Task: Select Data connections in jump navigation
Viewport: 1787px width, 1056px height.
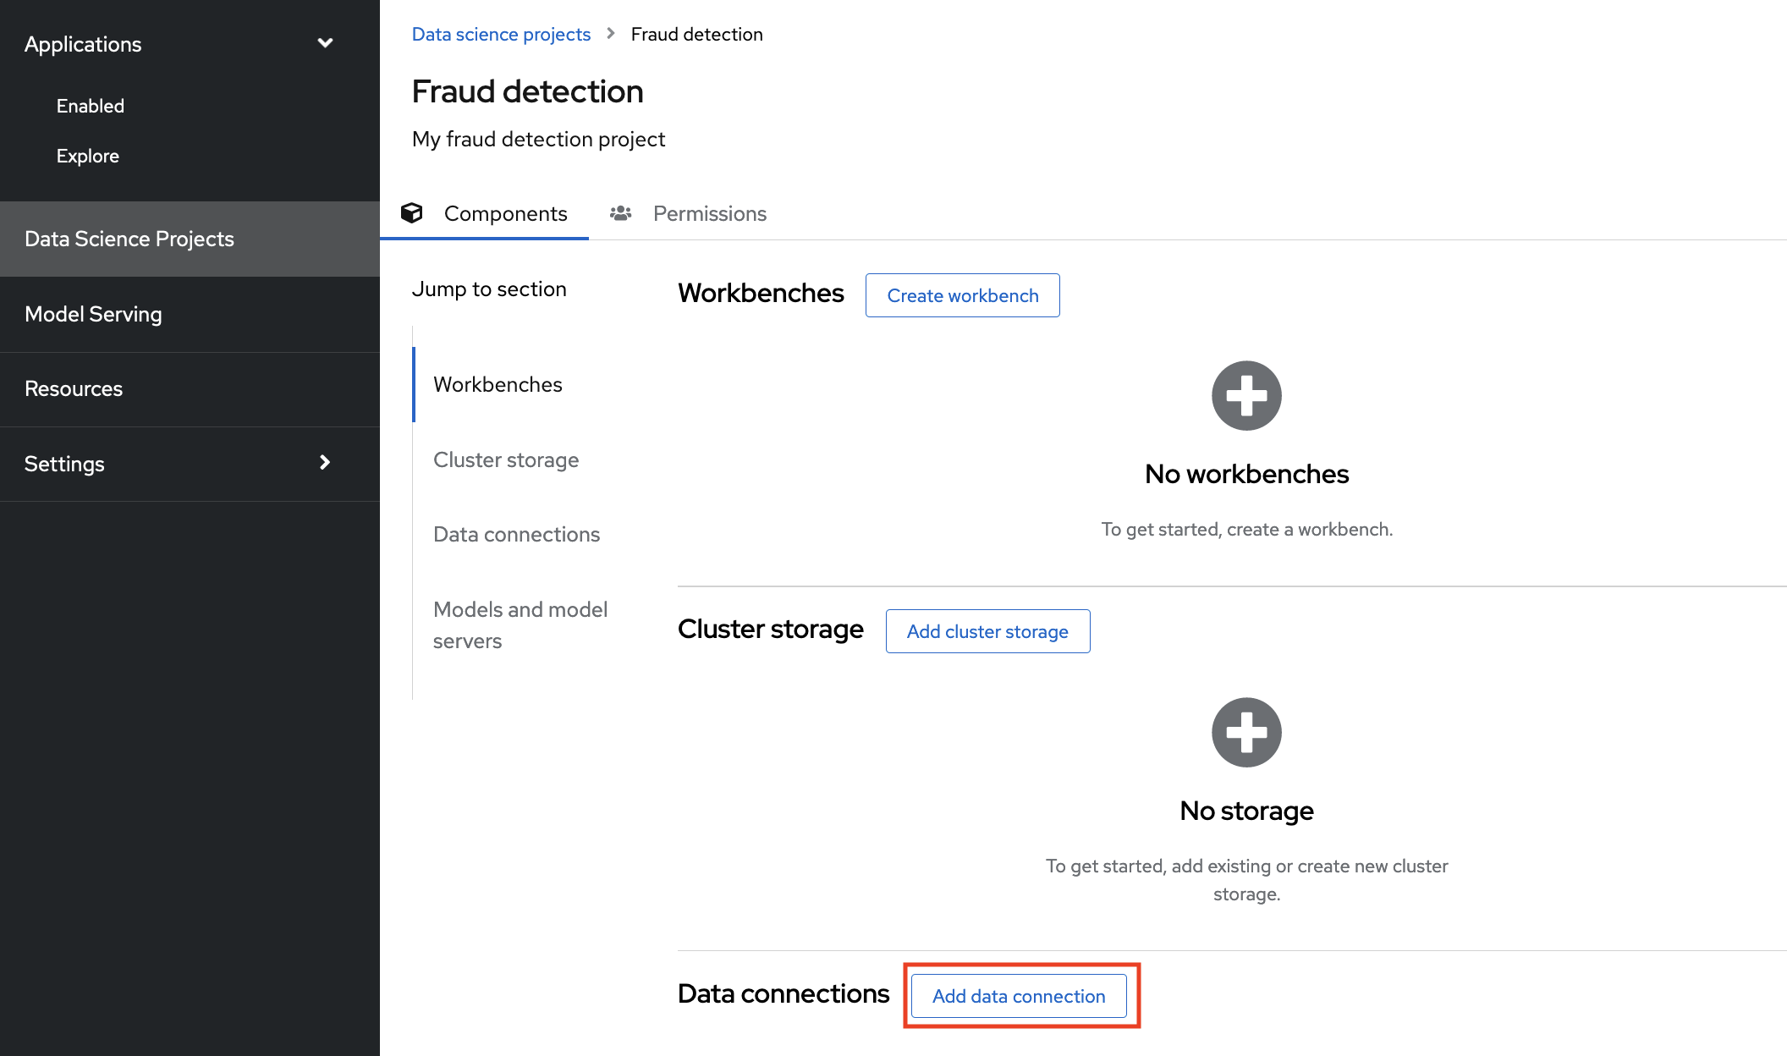Action: click(516, 534)
